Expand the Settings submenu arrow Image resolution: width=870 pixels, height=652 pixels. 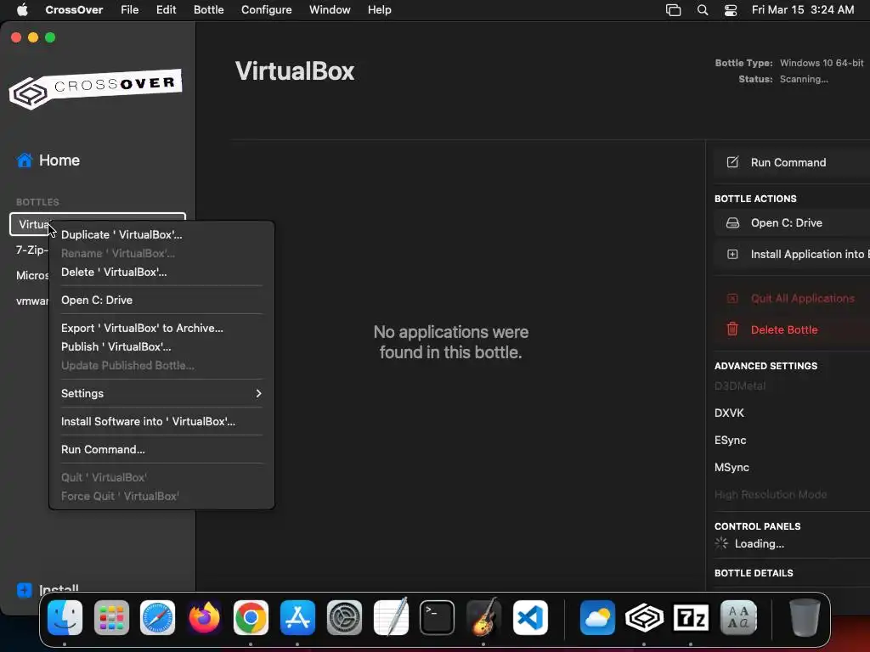coord(258,393)
